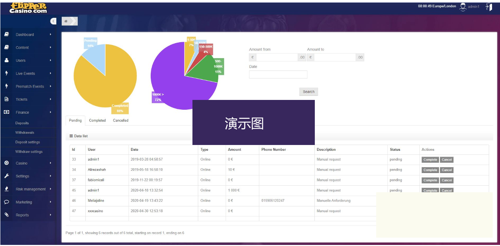
Task: Expand the Risk management submenu arrow
Action: (x=50, y=189)
